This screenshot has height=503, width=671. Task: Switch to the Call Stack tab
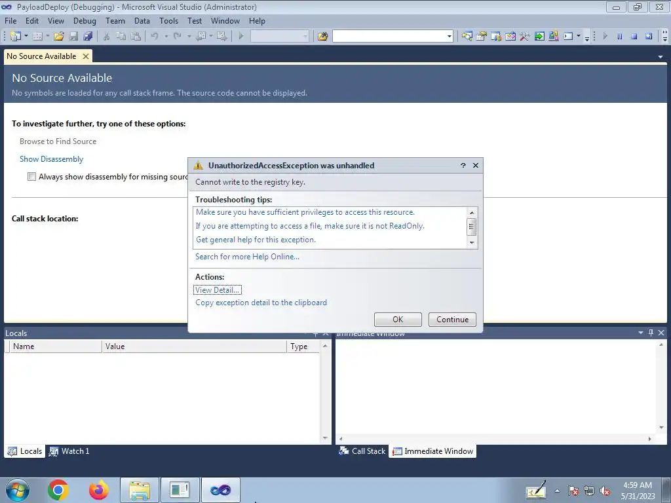click(x=362, y=451)
